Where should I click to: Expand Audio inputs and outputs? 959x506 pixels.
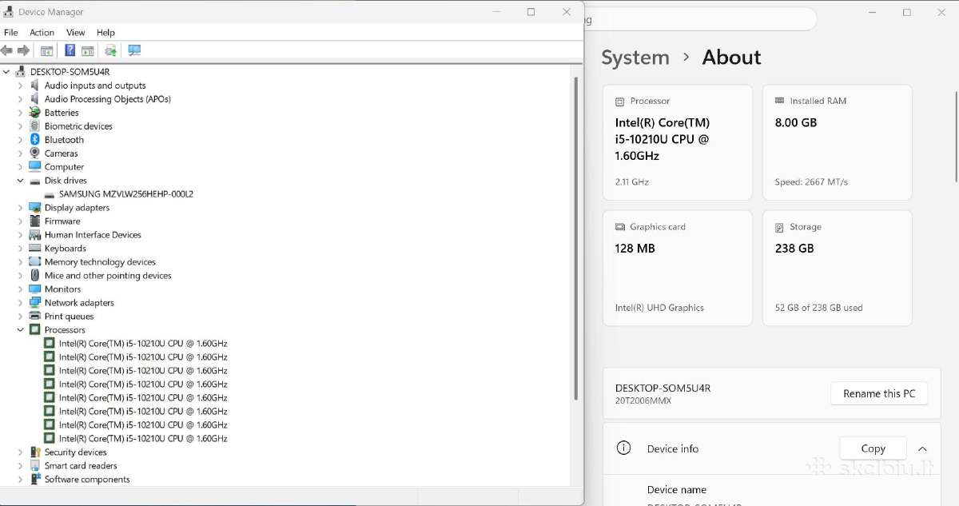point(21,86)
